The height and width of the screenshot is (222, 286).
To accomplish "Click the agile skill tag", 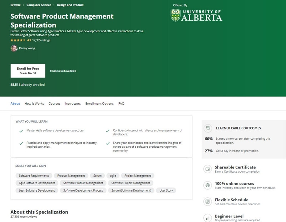I will (x=113, y=176).
